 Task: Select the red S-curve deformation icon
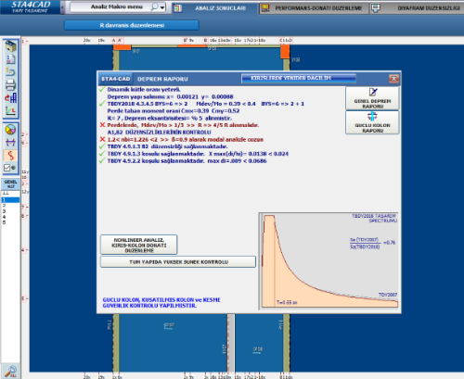[x=10, y=155]
